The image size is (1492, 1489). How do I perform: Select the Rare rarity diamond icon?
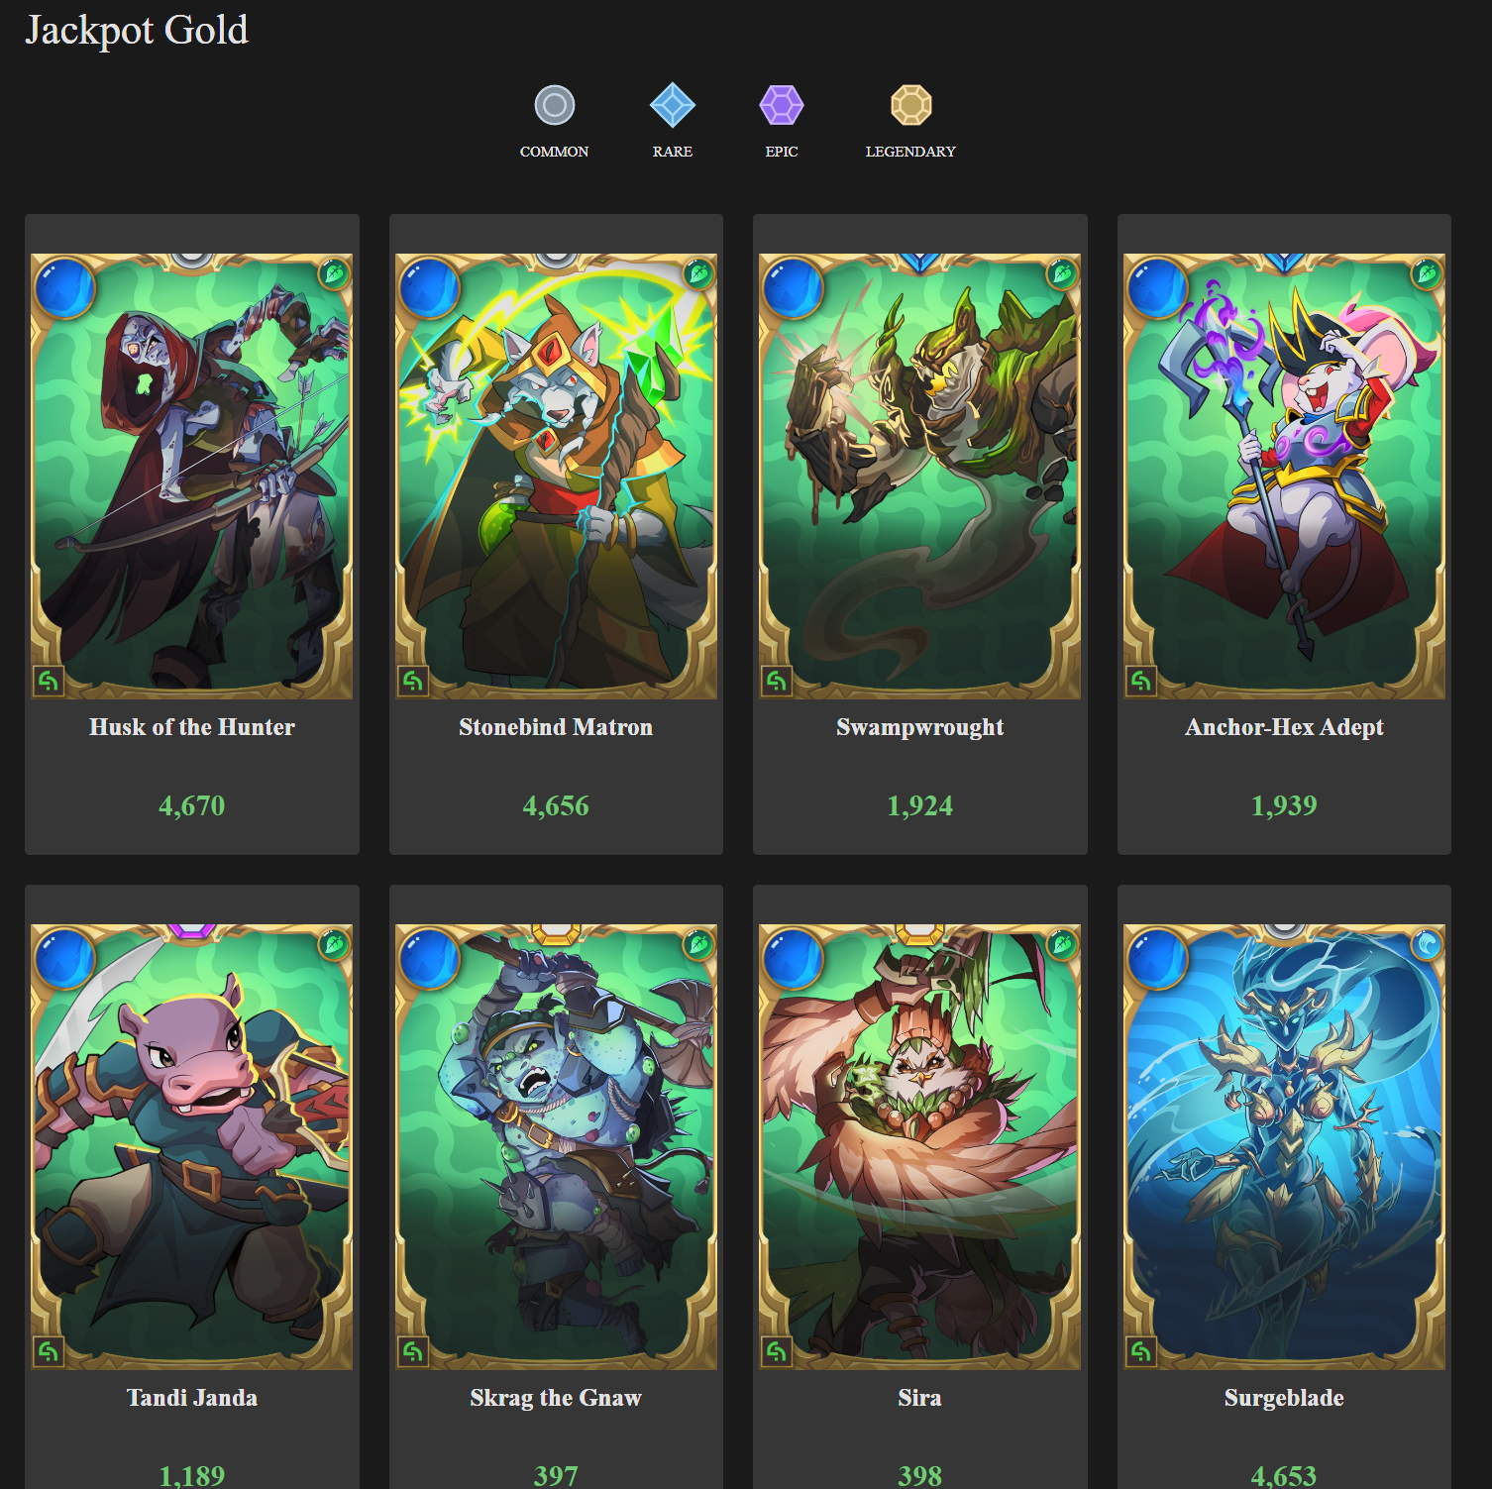point(673,104)
